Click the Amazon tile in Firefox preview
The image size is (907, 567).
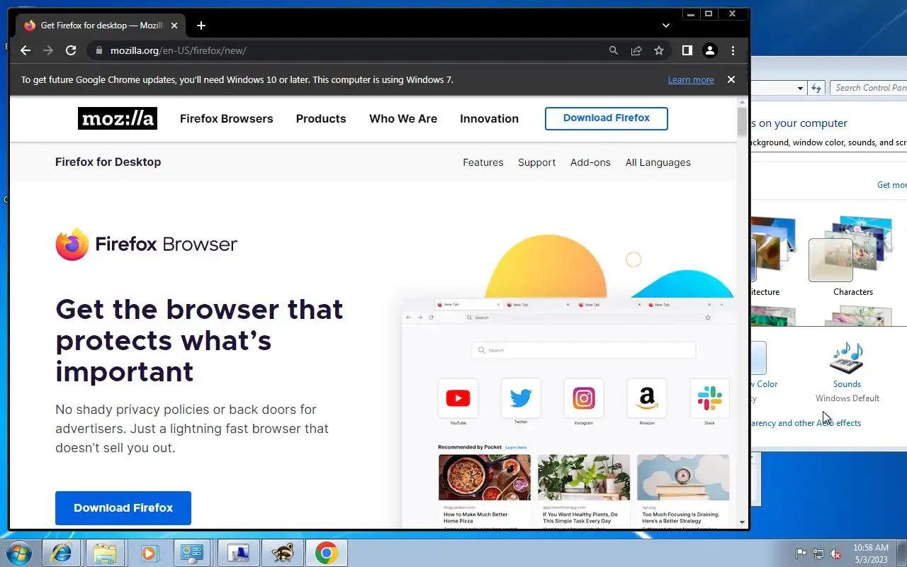[647, 398]
